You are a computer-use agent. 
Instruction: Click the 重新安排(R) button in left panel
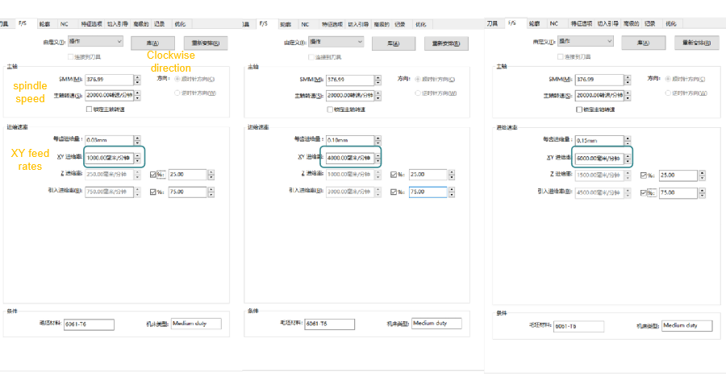pyautogui.click(x=206, y=43)
